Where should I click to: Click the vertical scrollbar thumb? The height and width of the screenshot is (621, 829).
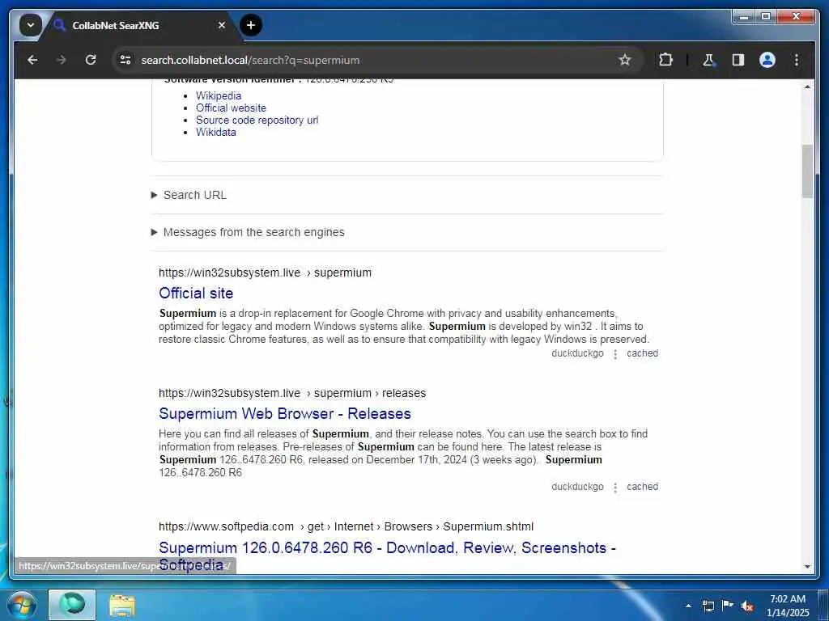[x=807, y=171]
